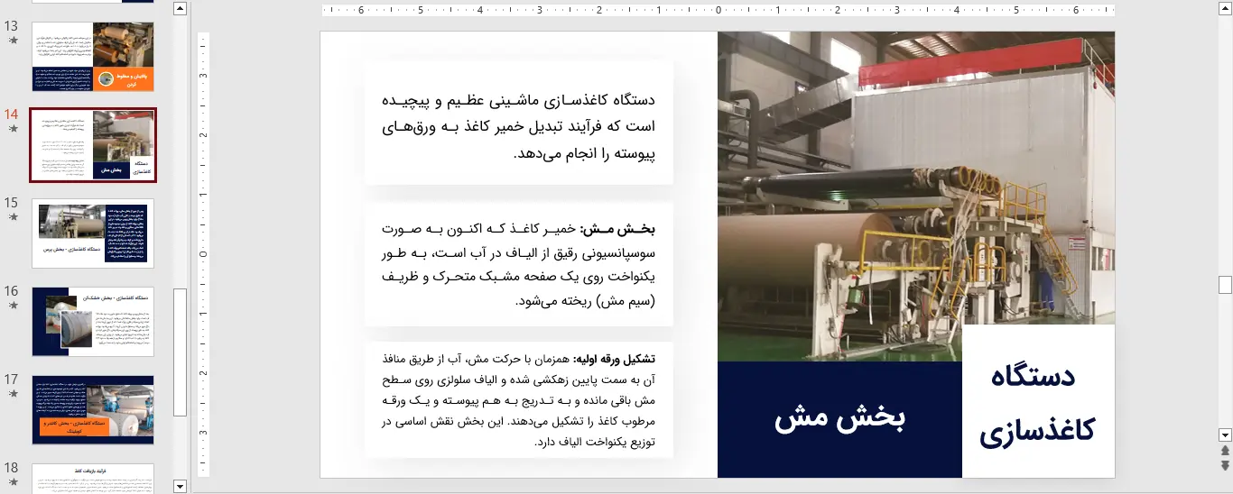Click animation star icon under slide 18

tap(13, 482)
